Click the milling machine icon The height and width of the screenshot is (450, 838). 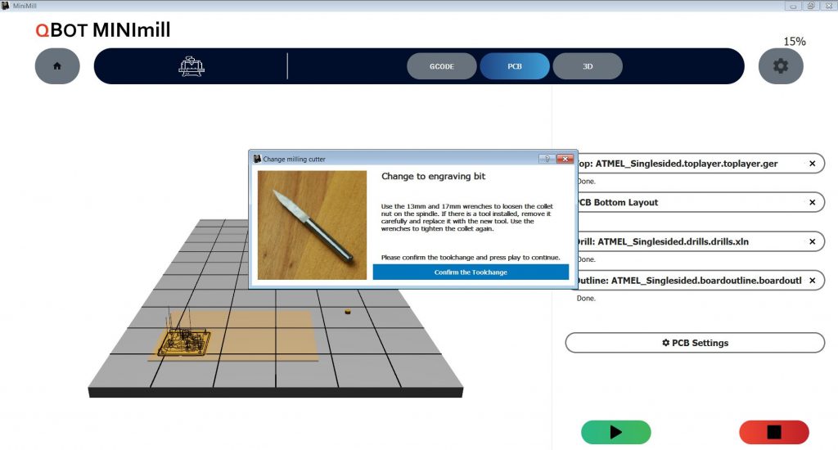pyautogui.click(x=191, y=66)
